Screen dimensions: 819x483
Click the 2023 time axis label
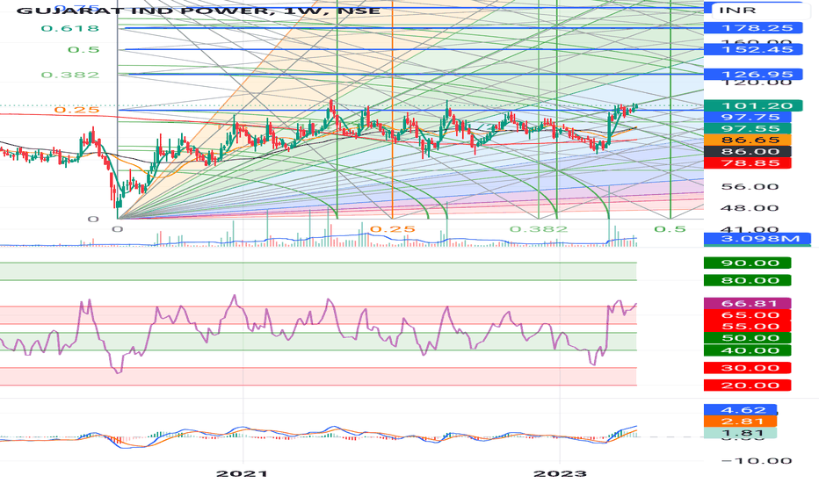560,474
